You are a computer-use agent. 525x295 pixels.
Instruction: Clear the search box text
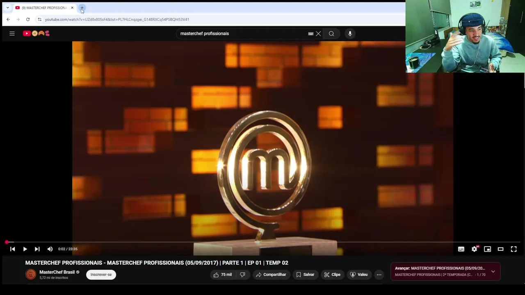(318, 34)
